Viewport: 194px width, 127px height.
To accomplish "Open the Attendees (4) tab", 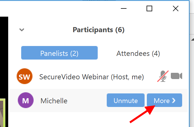I will [x=138, y=53].
